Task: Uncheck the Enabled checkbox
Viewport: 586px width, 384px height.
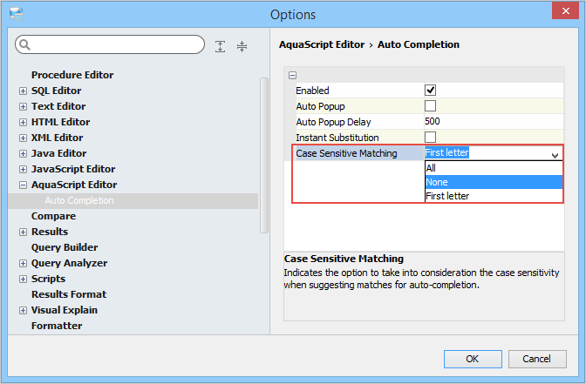Action: click(430, 91)
